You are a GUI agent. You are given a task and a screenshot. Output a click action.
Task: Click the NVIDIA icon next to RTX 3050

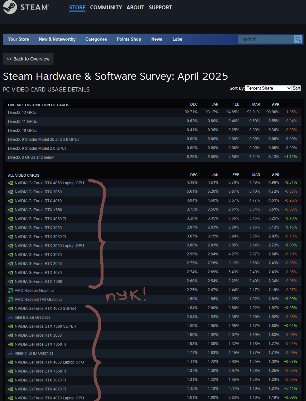[11, 228]
